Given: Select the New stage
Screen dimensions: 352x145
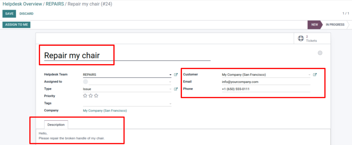Looking at the screenshot, I should click(x=315, y=25).
